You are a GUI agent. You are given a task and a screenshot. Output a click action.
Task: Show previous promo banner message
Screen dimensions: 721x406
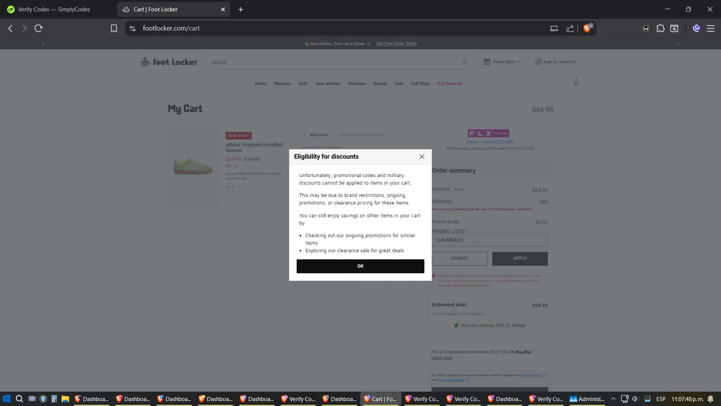[x=43, y=44]
